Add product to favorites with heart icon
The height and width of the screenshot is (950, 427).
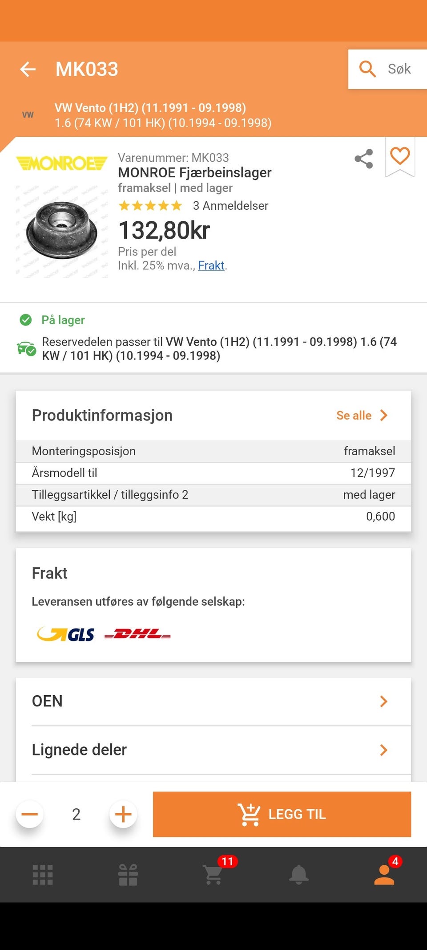pyautogui.click(x=400, y=157)
